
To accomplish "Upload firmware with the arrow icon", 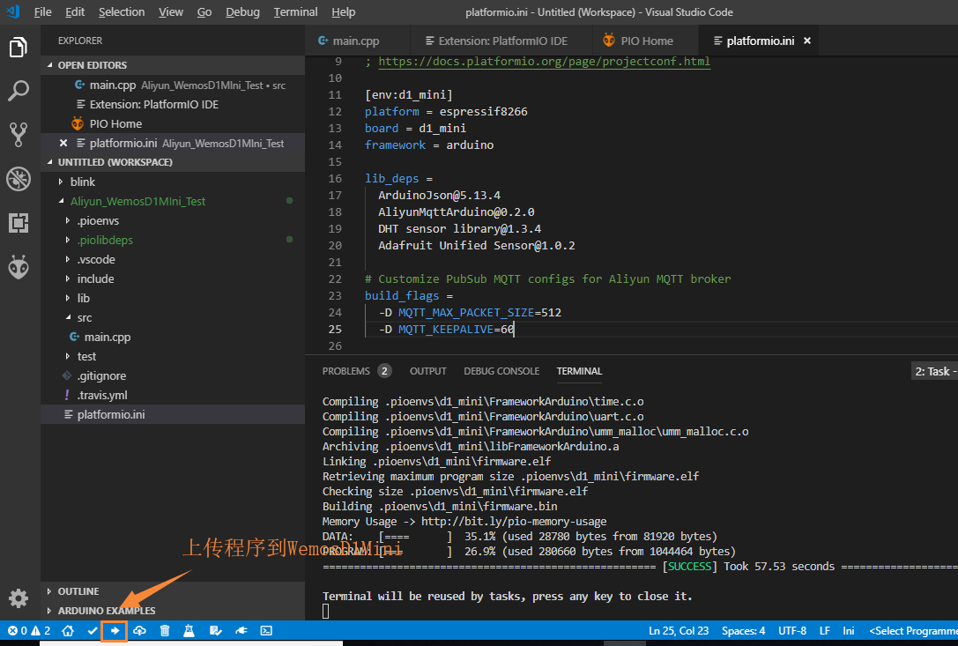I will click(x=115, y=631).
